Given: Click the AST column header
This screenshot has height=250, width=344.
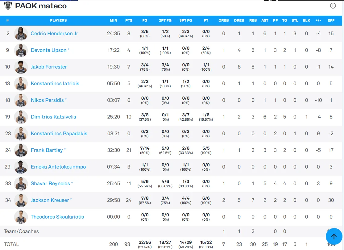Looking at the screenshot, I should pyautogui.click(x=265, y=20).
